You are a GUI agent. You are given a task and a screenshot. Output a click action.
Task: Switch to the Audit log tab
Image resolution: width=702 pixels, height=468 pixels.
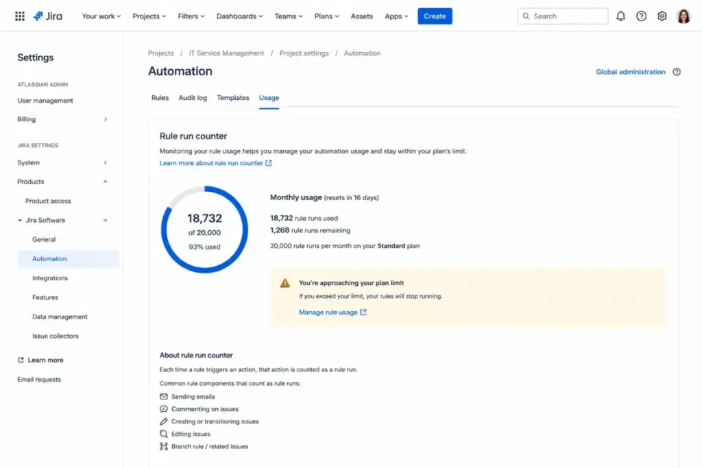tap(193, 97)
